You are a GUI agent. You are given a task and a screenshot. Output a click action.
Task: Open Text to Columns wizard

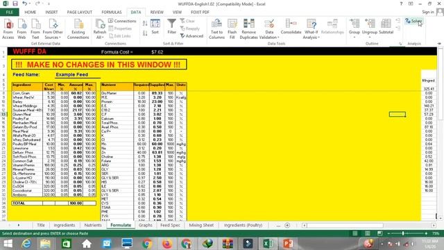click(216, 29)
